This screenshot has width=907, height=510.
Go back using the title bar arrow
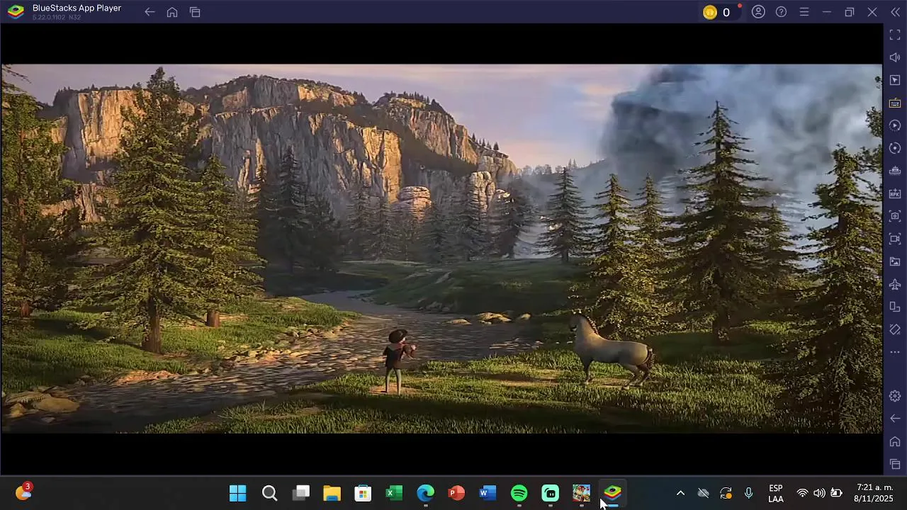point(150,12)
